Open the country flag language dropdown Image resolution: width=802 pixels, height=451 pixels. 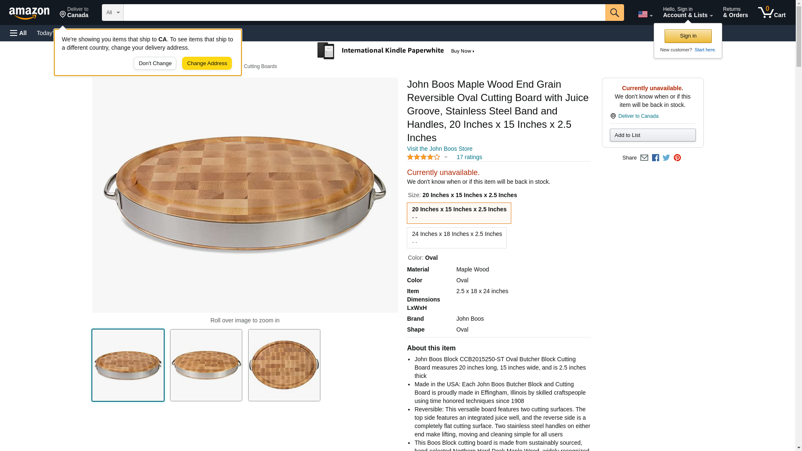[x=645, y=14]
